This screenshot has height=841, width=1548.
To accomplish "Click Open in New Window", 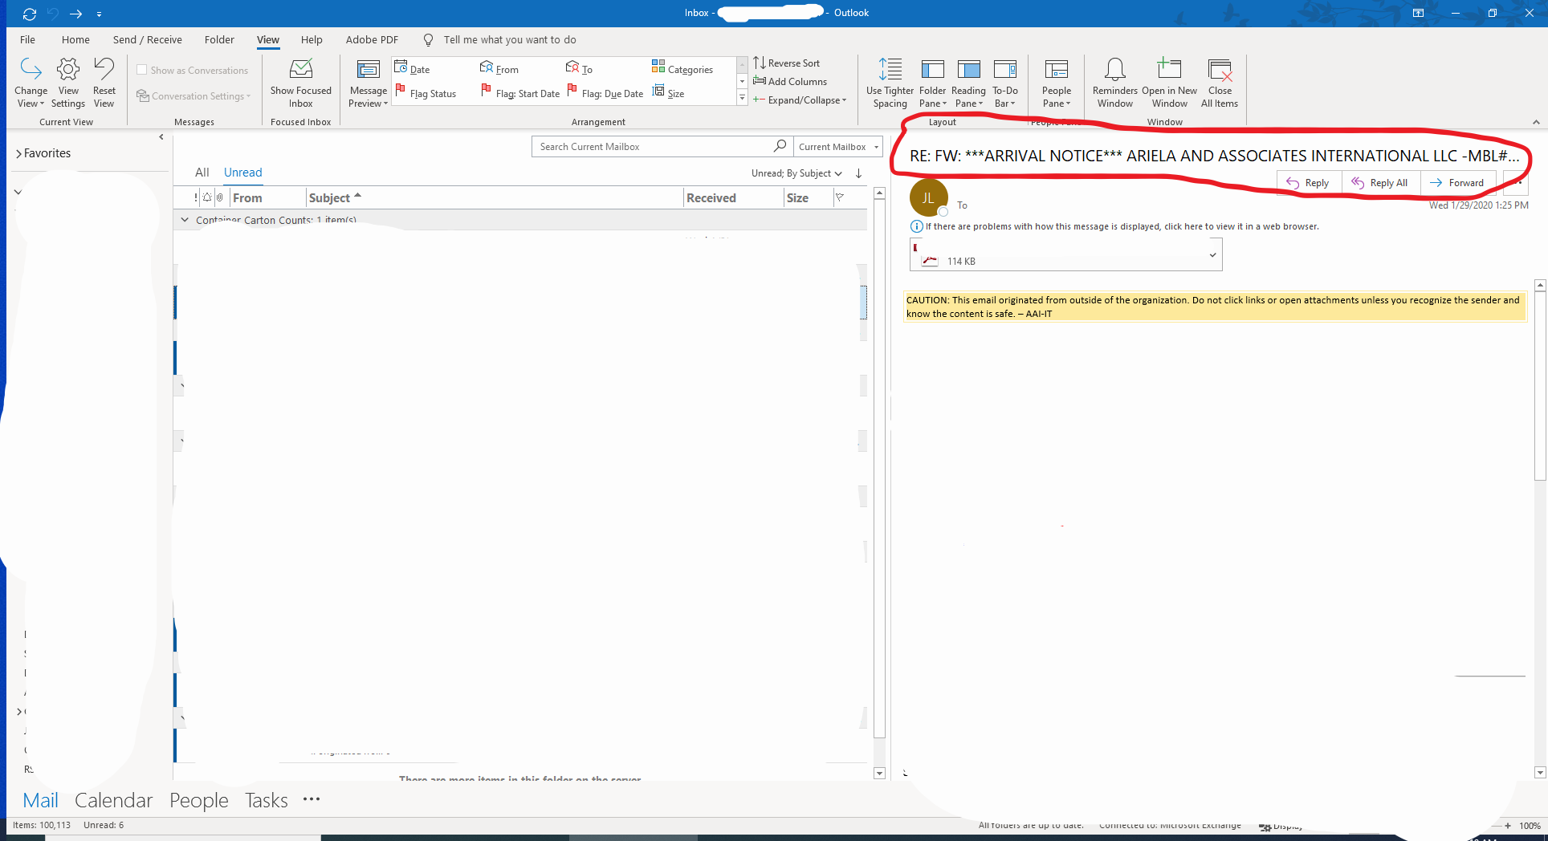I will pyautogui.click(x=1169, y=83).
